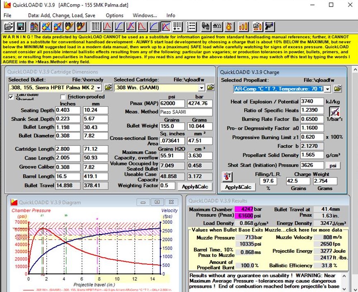The height and width of the screenshot is (292, 358).
Task: Click the Cartridge Length inches field 2.800
Action: coord(68,149)
